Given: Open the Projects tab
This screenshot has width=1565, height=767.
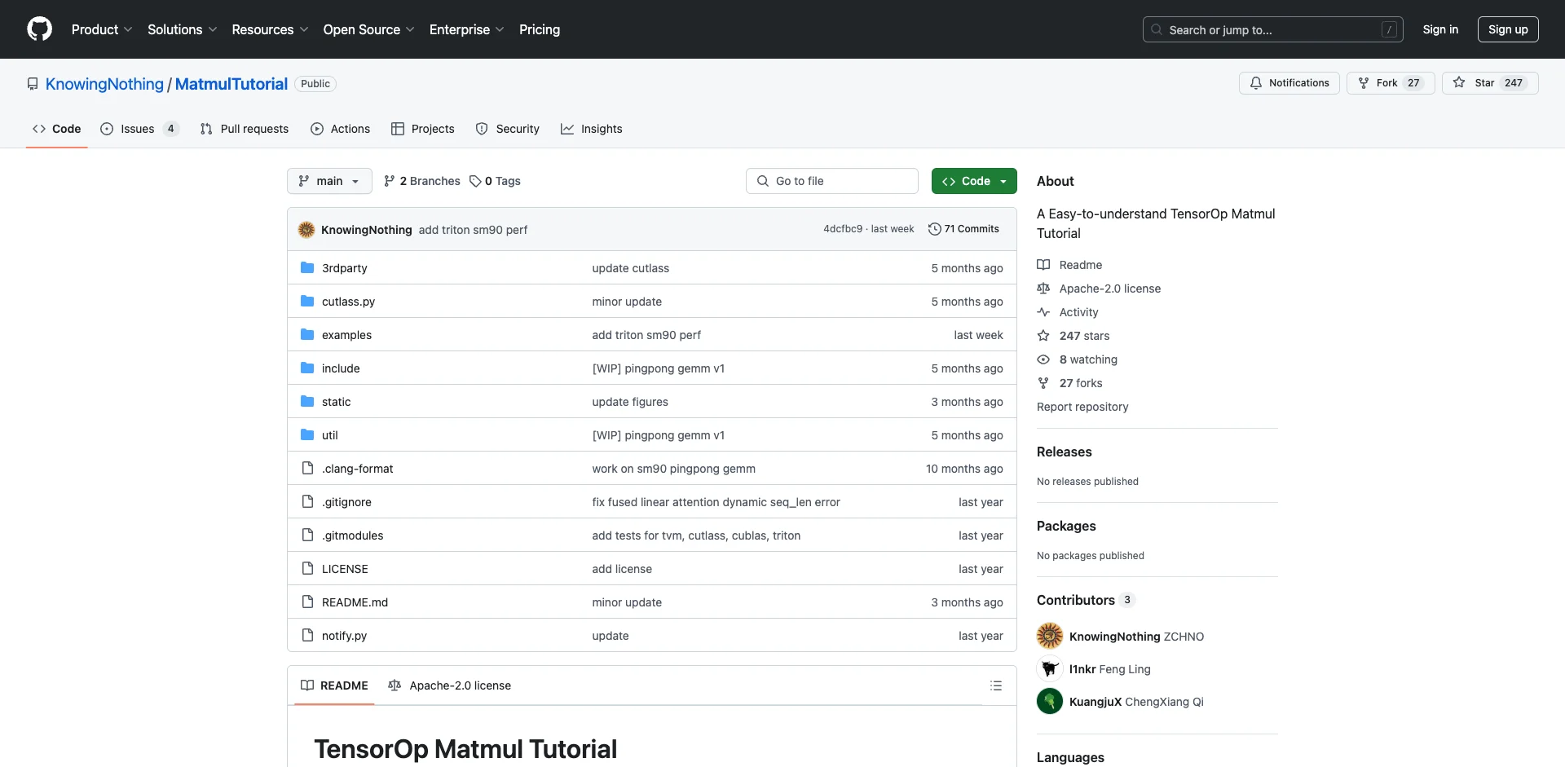Looking at the screenshot, I should (x=423, y=129).
